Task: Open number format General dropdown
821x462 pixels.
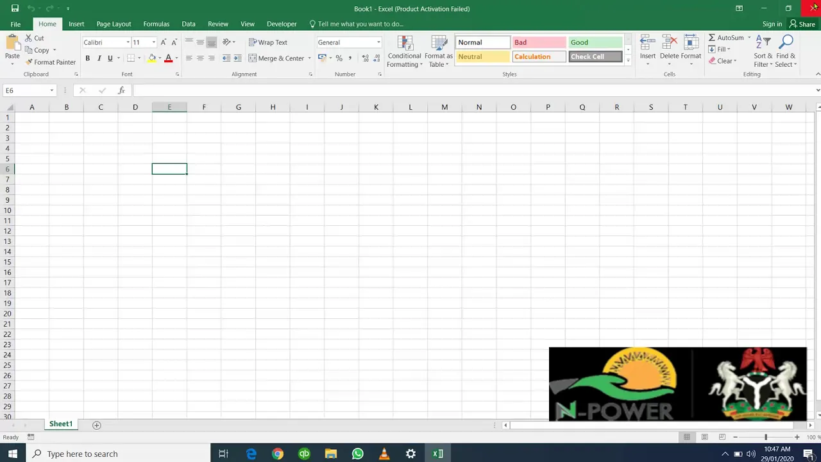Action: click(378, 42)
